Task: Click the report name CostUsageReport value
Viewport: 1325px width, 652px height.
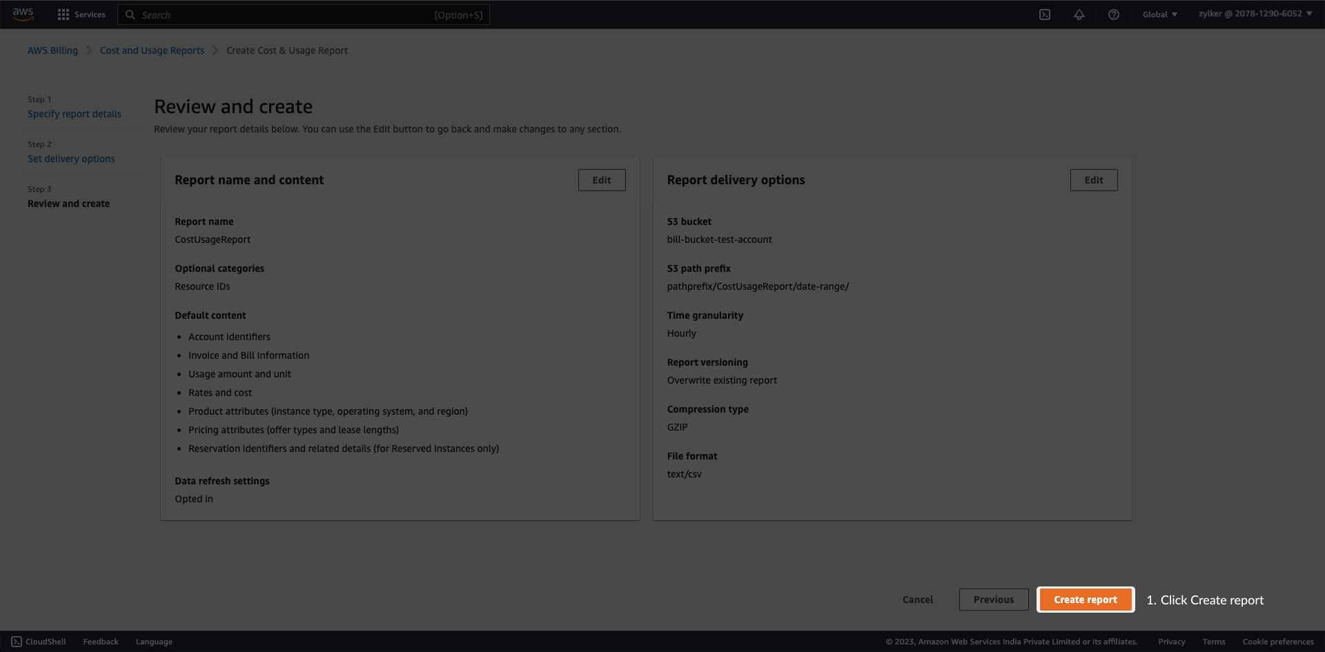Action: [x=213, y=239]
